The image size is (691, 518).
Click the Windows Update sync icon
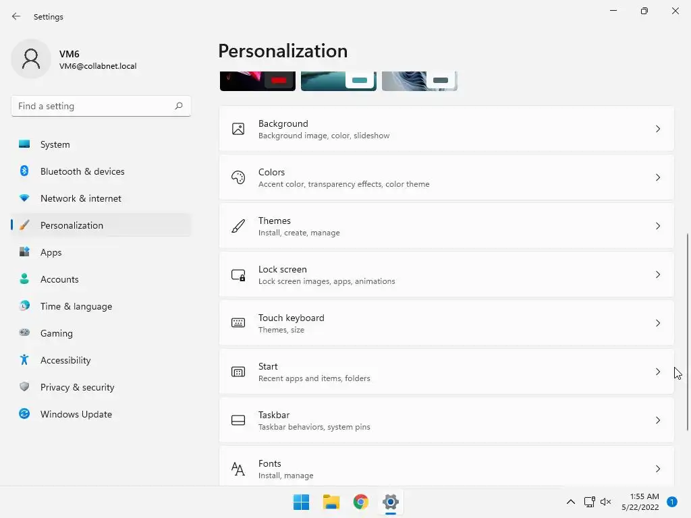click(x=24, y=413)
